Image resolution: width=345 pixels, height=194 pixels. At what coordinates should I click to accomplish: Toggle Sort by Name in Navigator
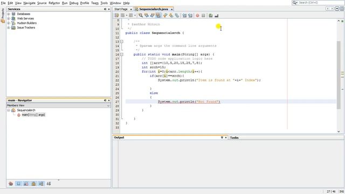[x=41, y=184]
